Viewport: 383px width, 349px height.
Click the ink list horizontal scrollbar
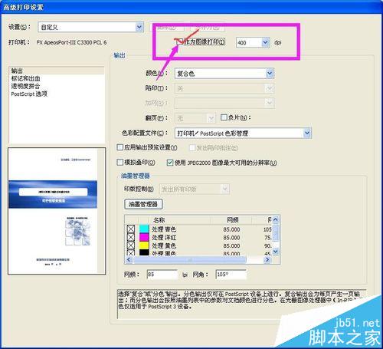point(189,260)
